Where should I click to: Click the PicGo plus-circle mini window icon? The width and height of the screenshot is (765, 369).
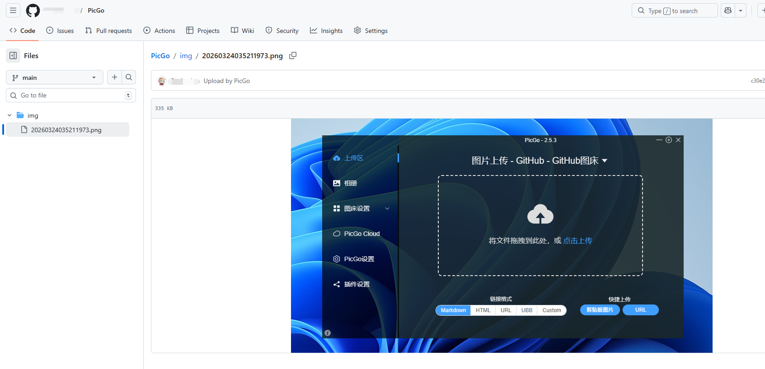tap(669, 140)
